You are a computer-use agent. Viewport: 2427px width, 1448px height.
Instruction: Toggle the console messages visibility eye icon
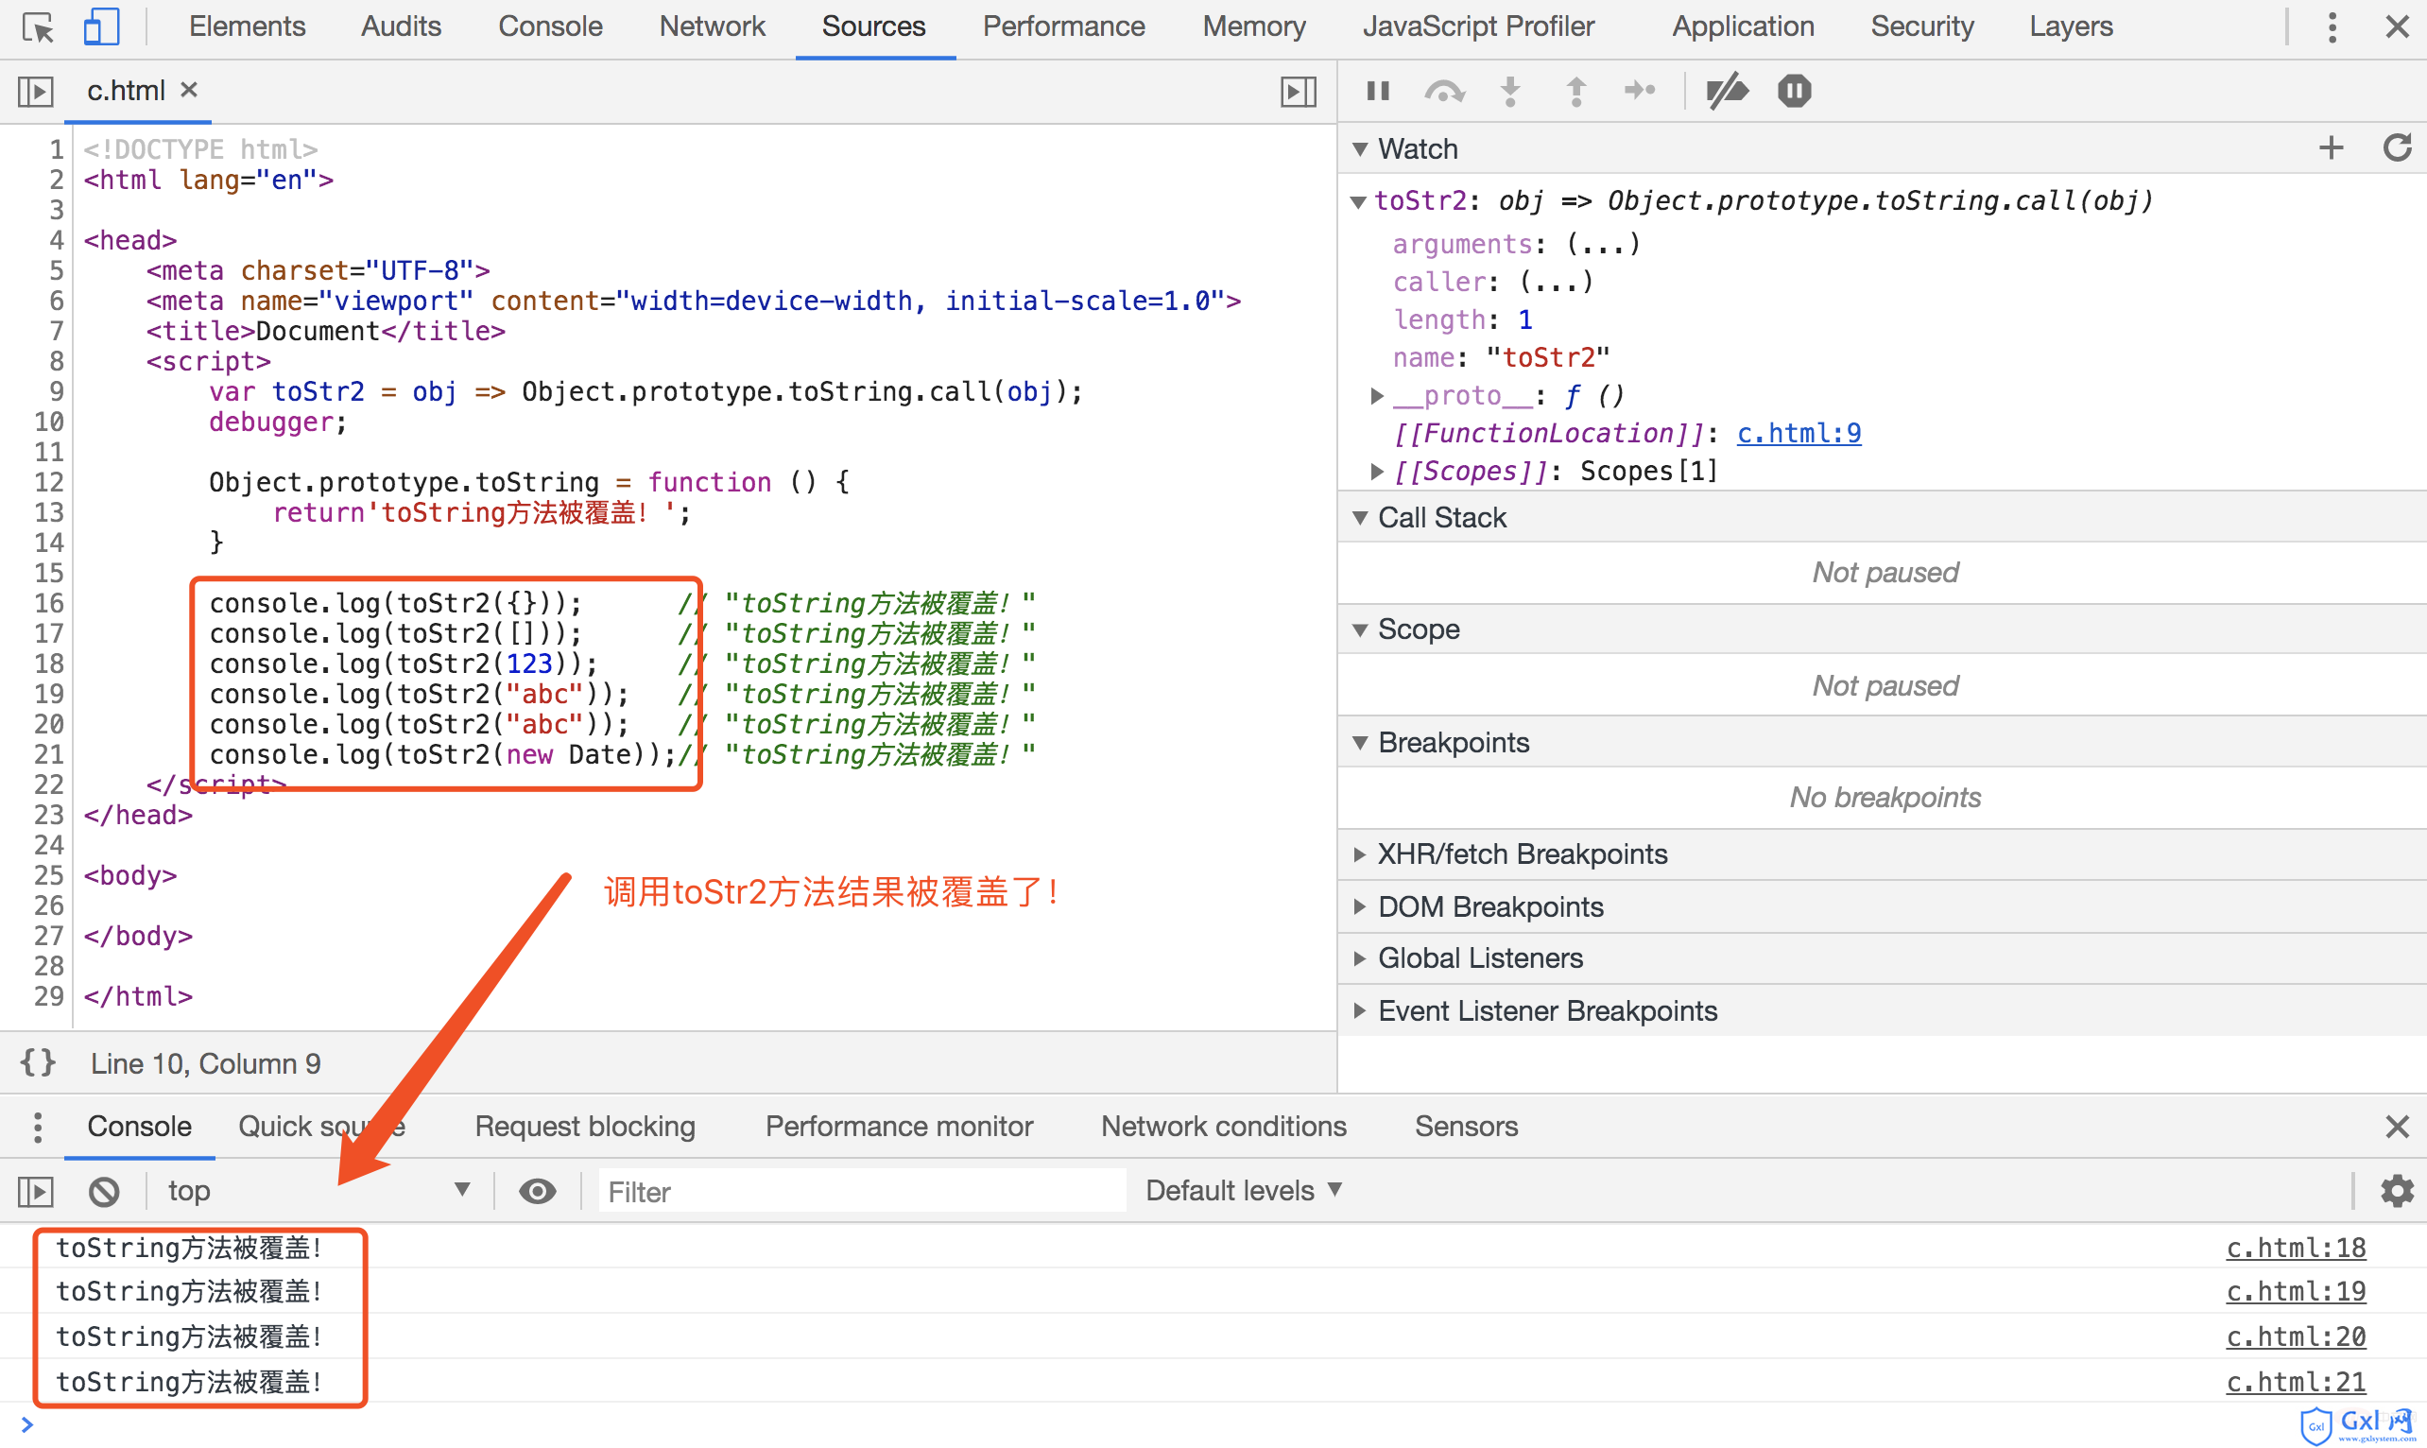click(x=538, y=1191)
